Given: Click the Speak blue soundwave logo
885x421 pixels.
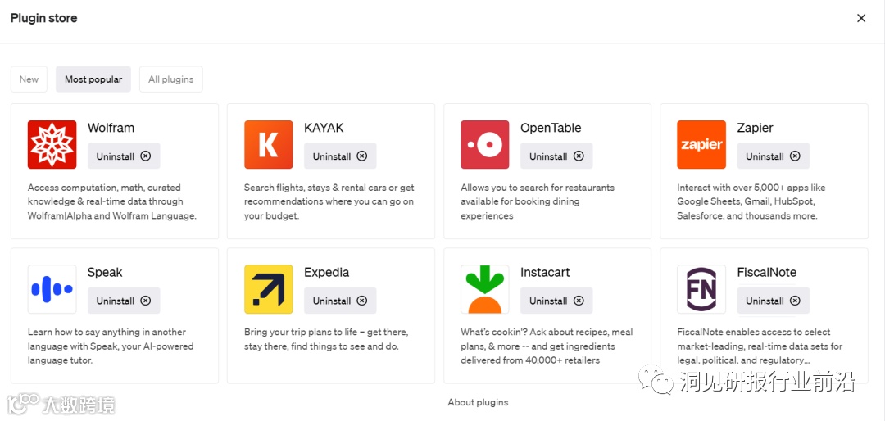Looking at the screenshot, I should (x=52, y=289).
